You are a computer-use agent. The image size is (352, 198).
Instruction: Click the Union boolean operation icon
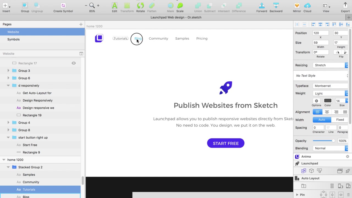click(x=198, y=7)
